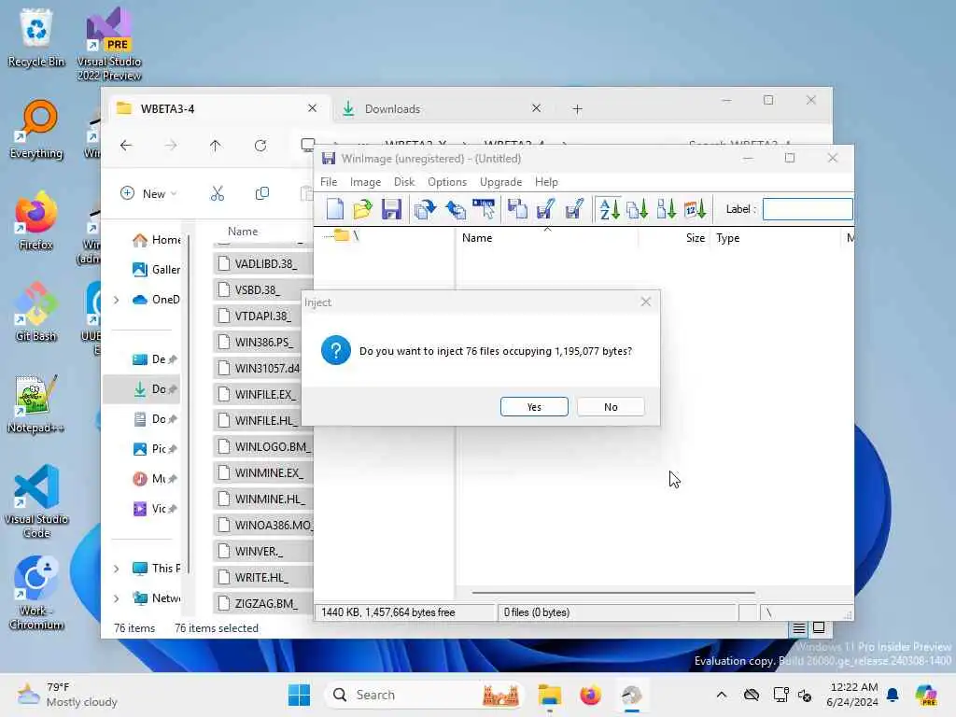
Task: Click the Label input field in WinImage
Action: tap(808, 209)
